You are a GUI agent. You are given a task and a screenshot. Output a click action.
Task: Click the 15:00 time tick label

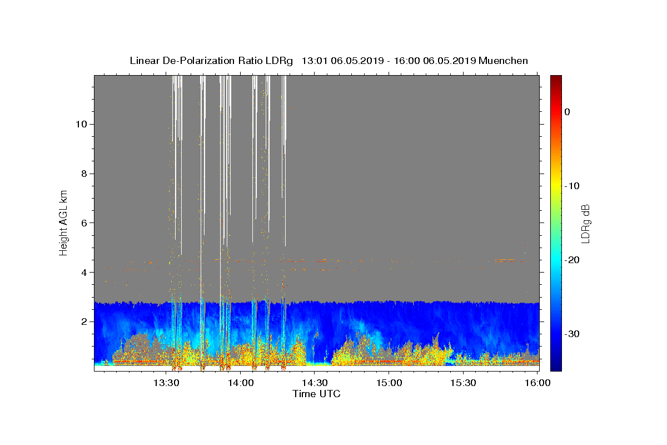pos(389,383)
